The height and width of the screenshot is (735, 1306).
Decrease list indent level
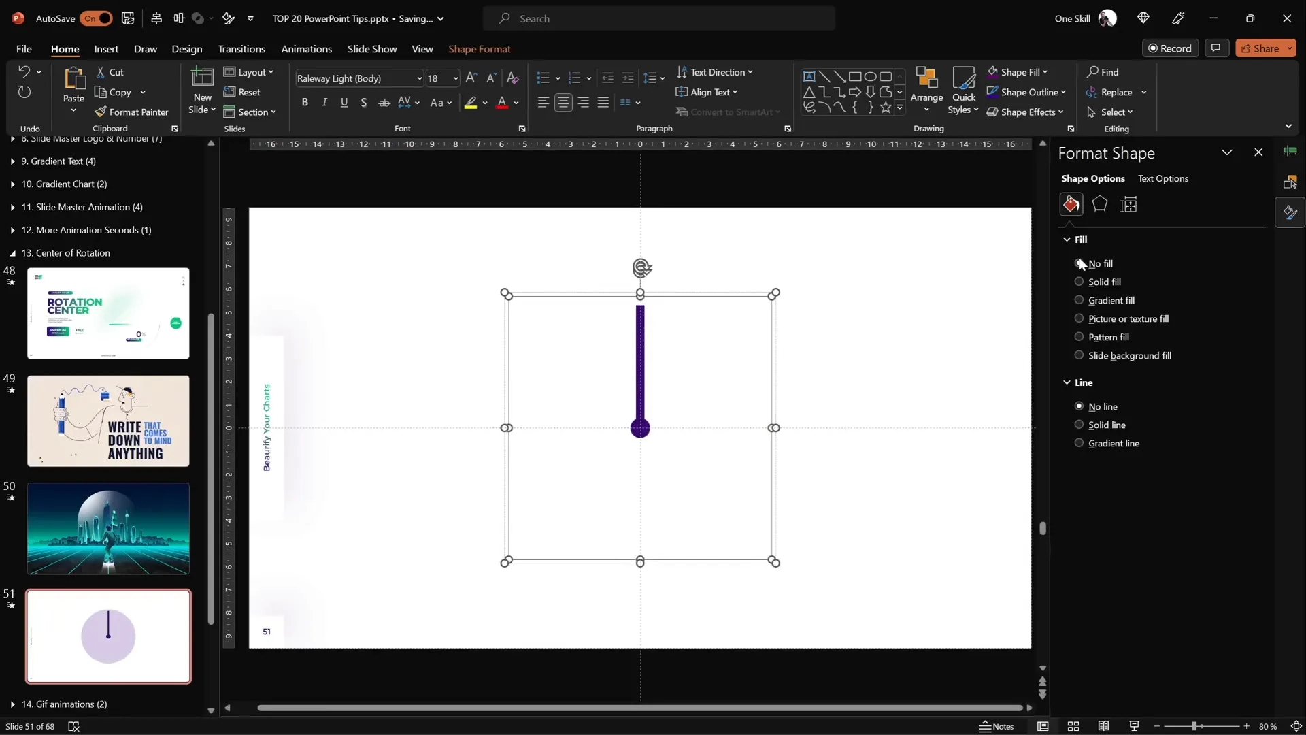[608, 78]
